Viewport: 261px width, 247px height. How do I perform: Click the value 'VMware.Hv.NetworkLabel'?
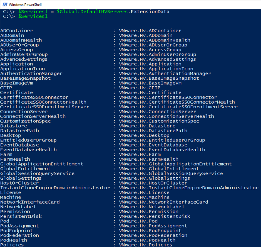click(152, 207)
